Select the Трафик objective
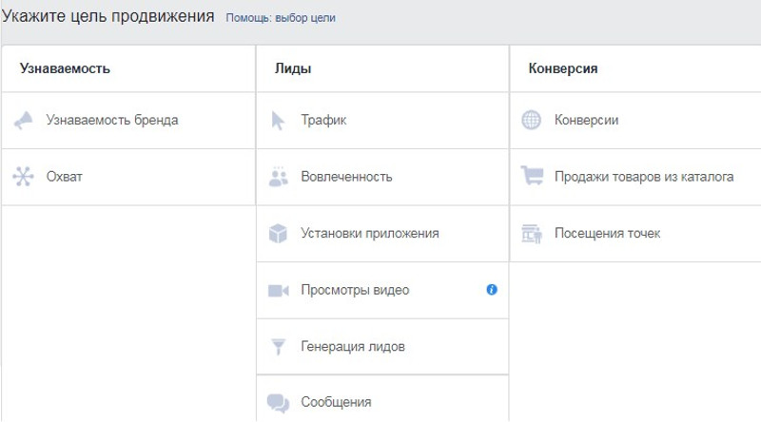The width and height of the screenshot is (761, 422). (382, 121)
